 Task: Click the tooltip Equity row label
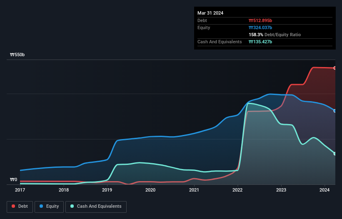204,27
